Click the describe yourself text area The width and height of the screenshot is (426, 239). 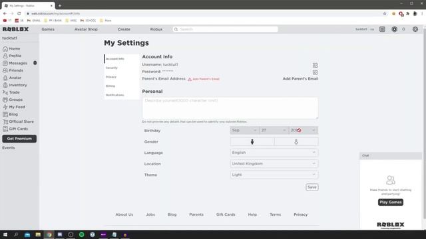point(230,108)
